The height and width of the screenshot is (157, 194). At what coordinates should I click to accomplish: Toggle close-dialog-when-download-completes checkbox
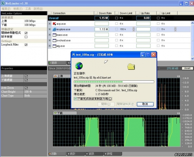pos(75,99)
